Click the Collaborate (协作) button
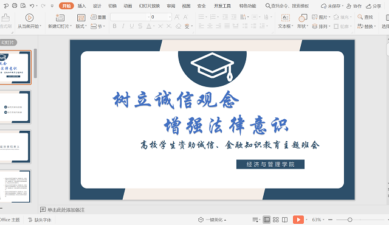 (x=354, y=5)
